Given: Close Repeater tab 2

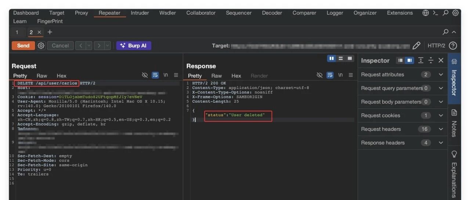Looking at the screenshot, I should (x=39, y=32).
